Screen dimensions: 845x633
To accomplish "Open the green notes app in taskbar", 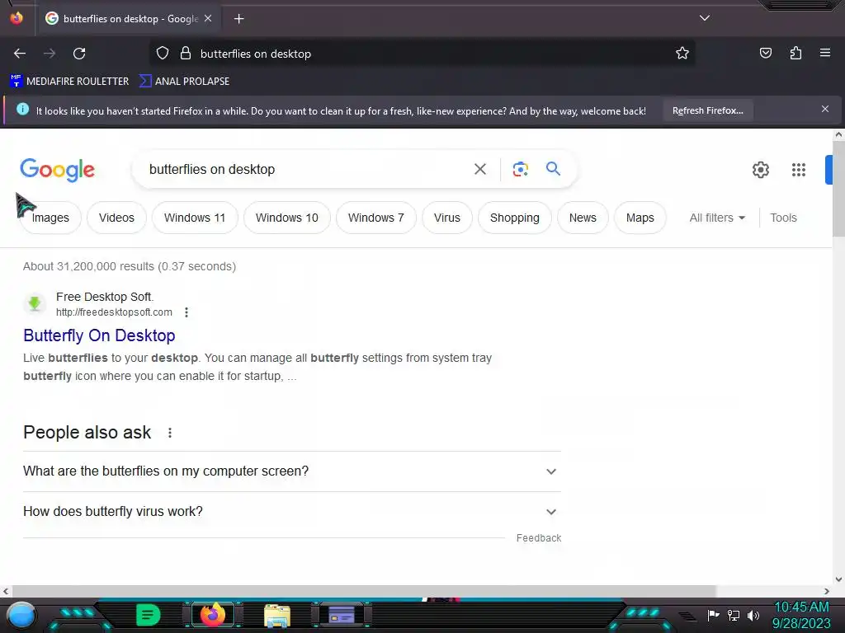I will (148, 615).
